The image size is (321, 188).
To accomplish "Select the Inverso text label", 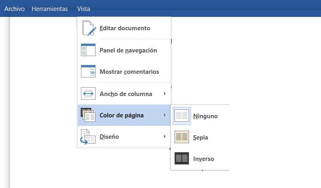I will [x=204, y=159].
